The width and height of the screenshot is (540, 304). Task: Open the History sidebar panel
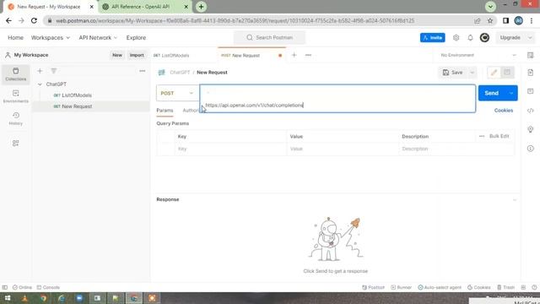pos(15,118)
